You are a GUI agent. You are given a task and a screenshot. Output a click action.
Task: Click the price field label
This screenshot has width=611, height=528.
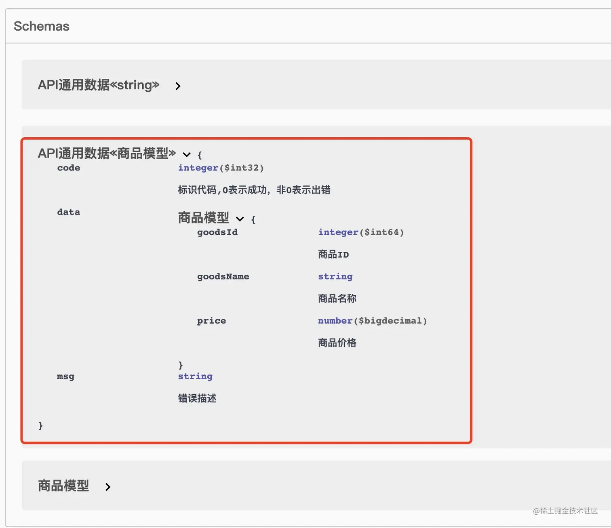pos(211,320)
